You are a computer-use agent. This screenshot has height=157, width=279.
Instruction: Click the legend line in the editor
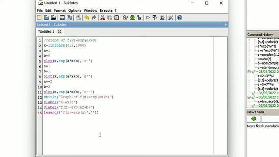pos(71,113)
